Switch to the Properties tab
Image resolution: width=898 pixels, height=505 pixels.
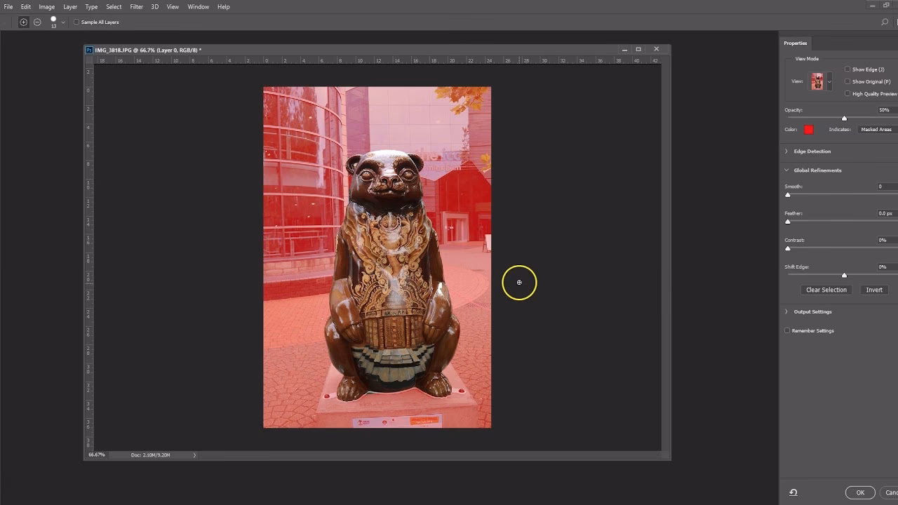click(795, 43)
